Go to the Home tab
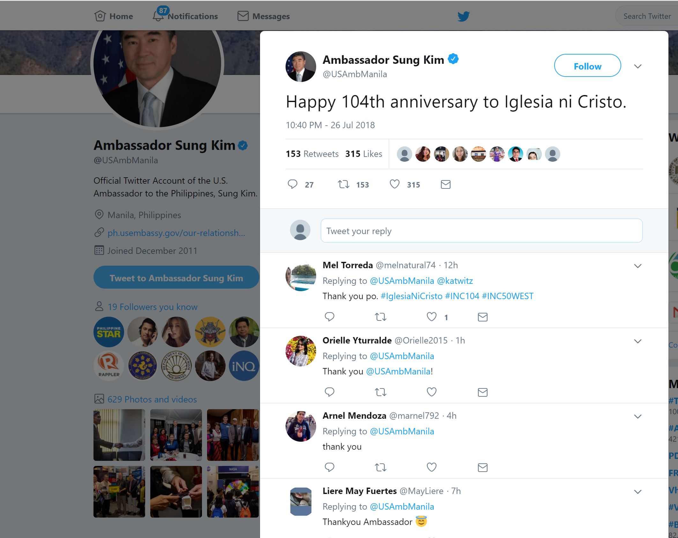The image size is (678, 538). pos(114,16)
